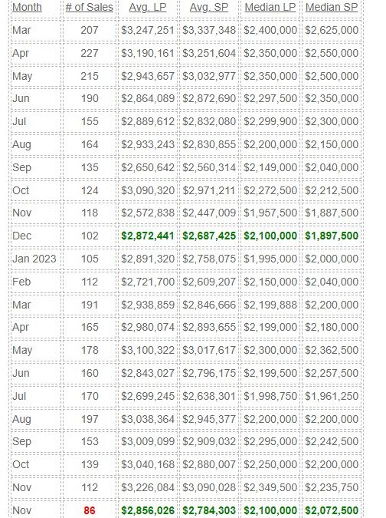Select the green $2,872,441 Dec value
Image resolution: width=386 pixels, height=518 pixels.
pos(147,236)
